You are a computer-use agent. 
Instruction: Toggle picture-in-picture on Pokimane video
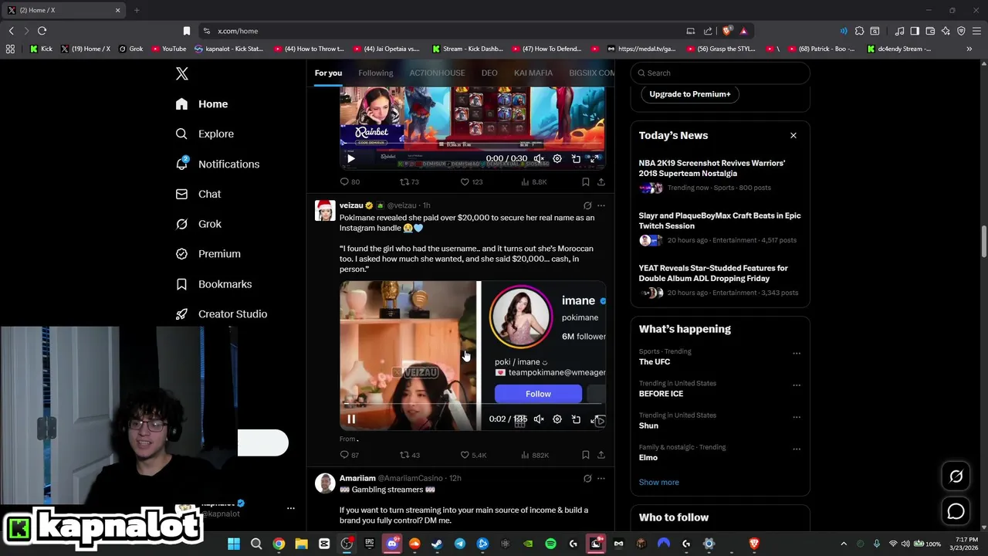coord(576,419)
